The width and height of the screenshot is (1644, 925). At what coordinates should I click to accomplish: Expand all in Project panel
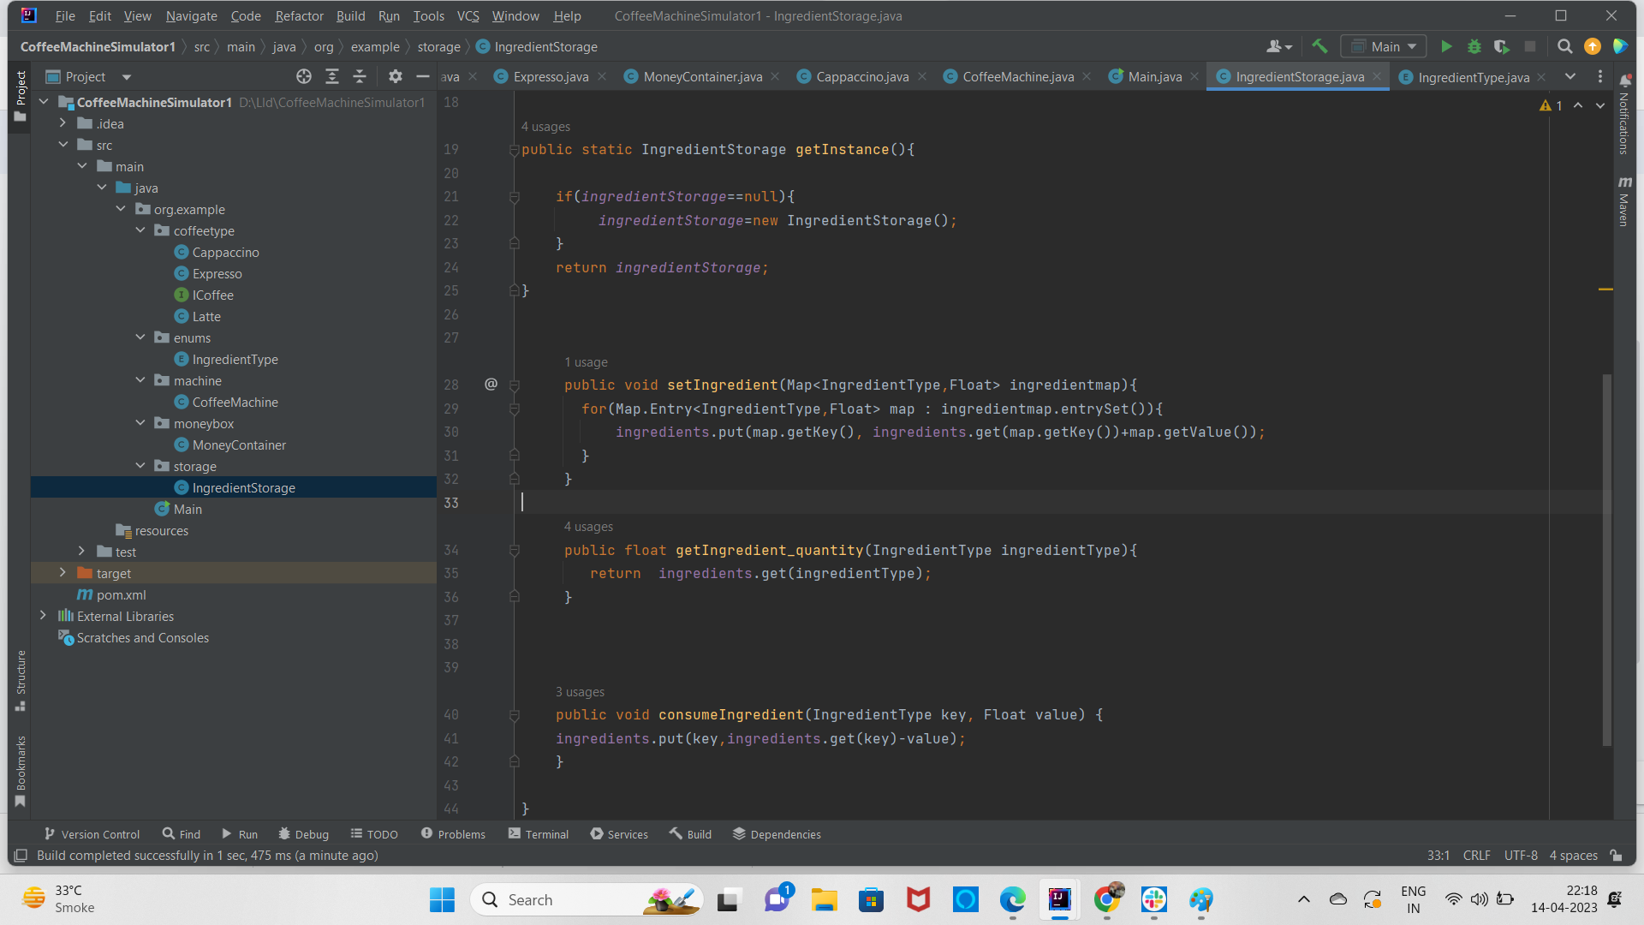(x=332, y=77)
